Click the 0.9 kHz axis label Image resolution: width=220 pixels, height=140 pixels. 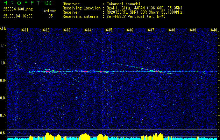click(3, 80)
